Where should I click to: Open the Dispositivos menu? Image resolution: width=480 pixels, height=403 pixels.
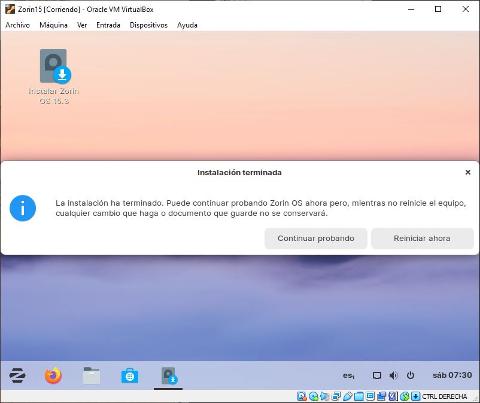pyautogui.click(x=148, y=25)
